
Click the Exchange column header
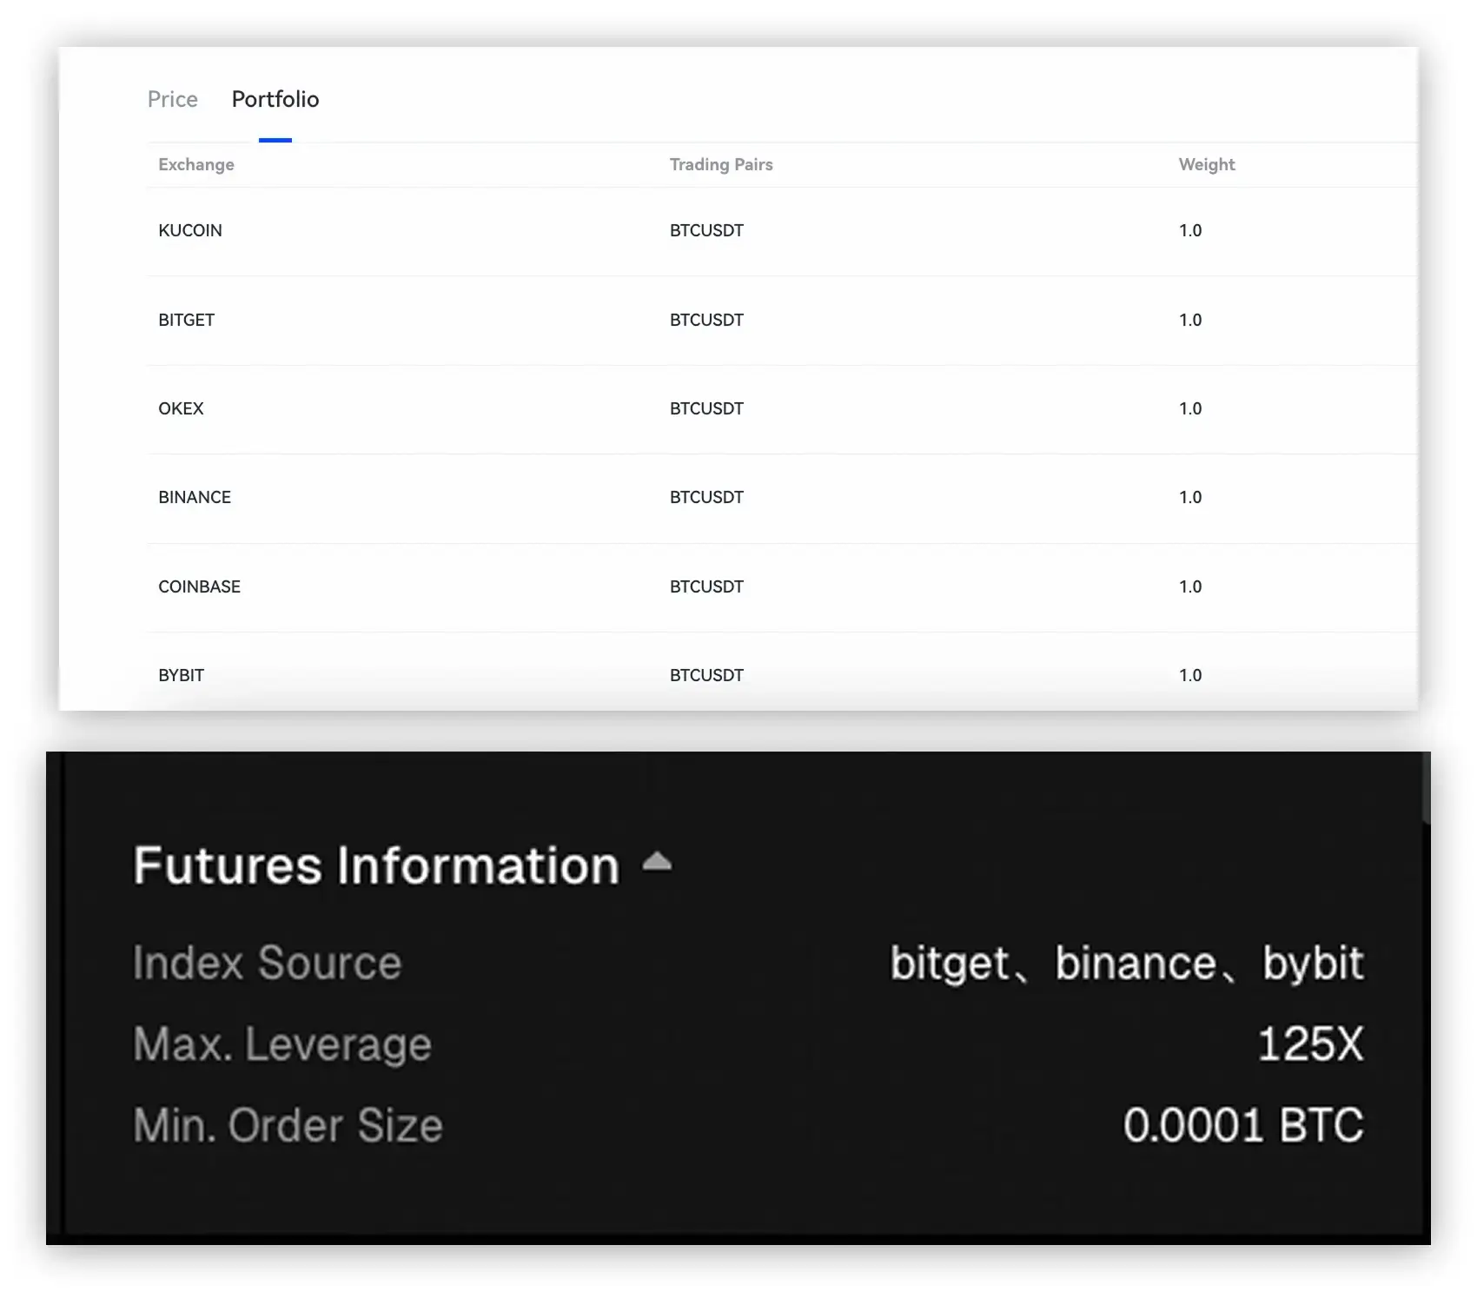(x=196, y=164)
